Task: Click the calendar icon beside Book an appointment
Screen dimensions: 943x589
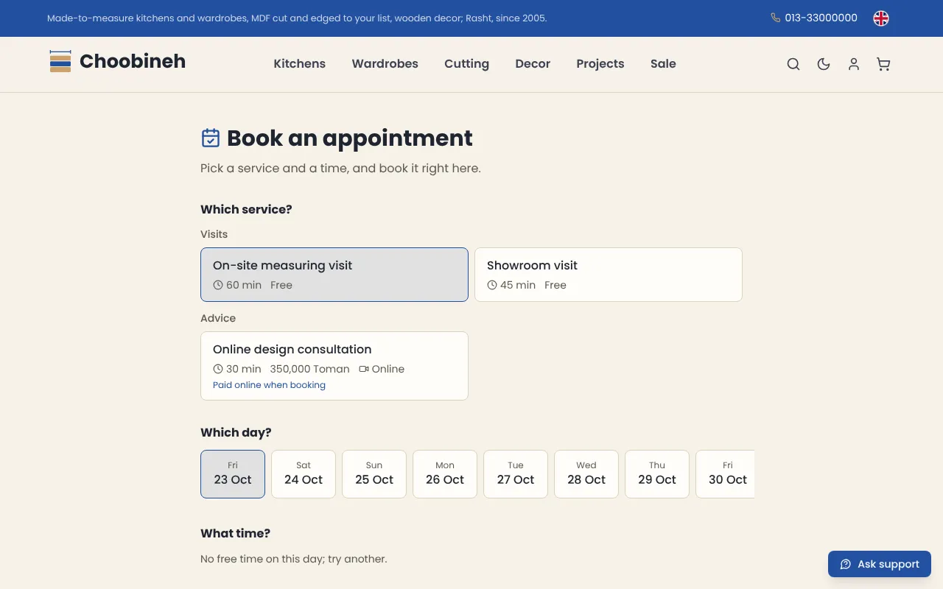Action: (211, 138)
